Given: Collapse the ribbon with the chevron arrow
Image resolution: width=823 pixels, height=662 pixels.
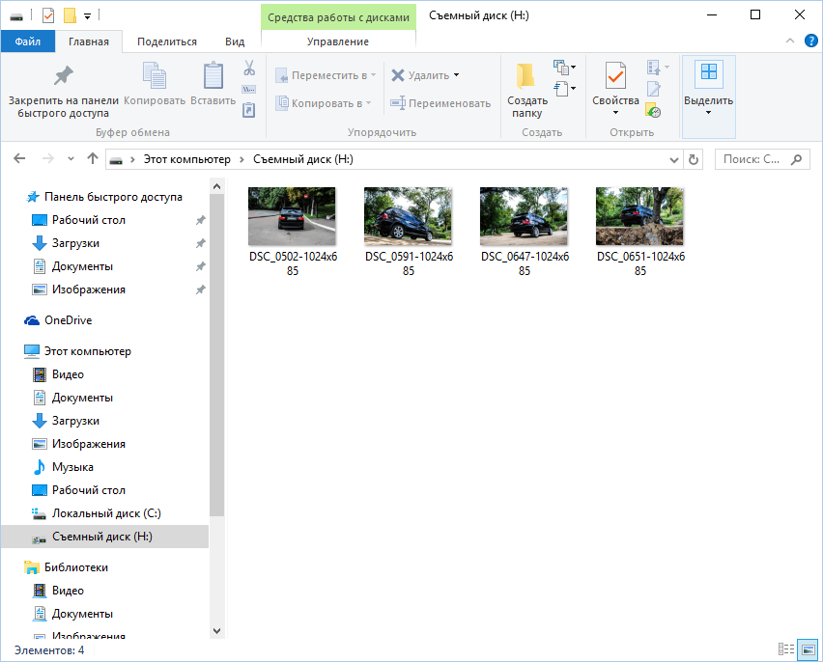Looking at the screenshot, I should pos(790,41).
